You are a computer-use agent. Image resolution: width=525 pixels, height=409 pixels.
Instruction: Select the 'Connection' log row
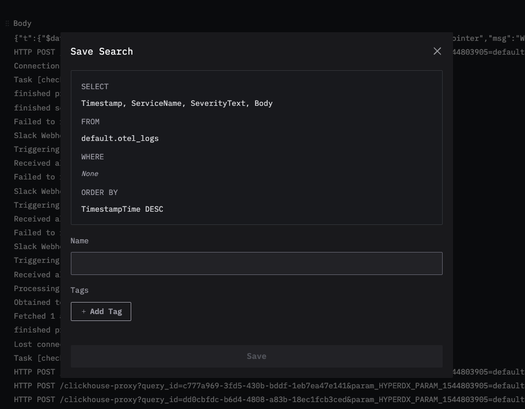36,66
